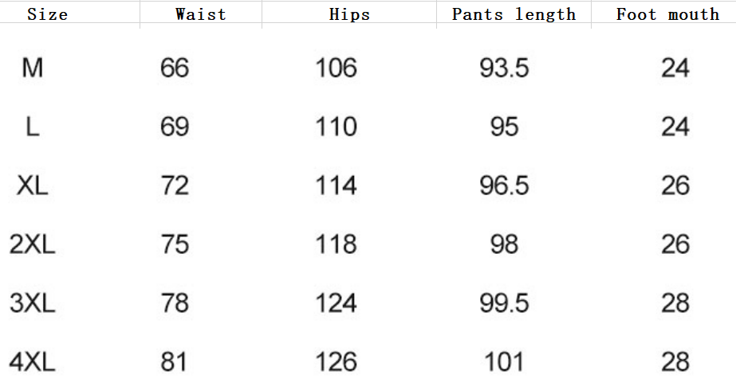Click hips value 118 for 2XL

coord(336,244)
